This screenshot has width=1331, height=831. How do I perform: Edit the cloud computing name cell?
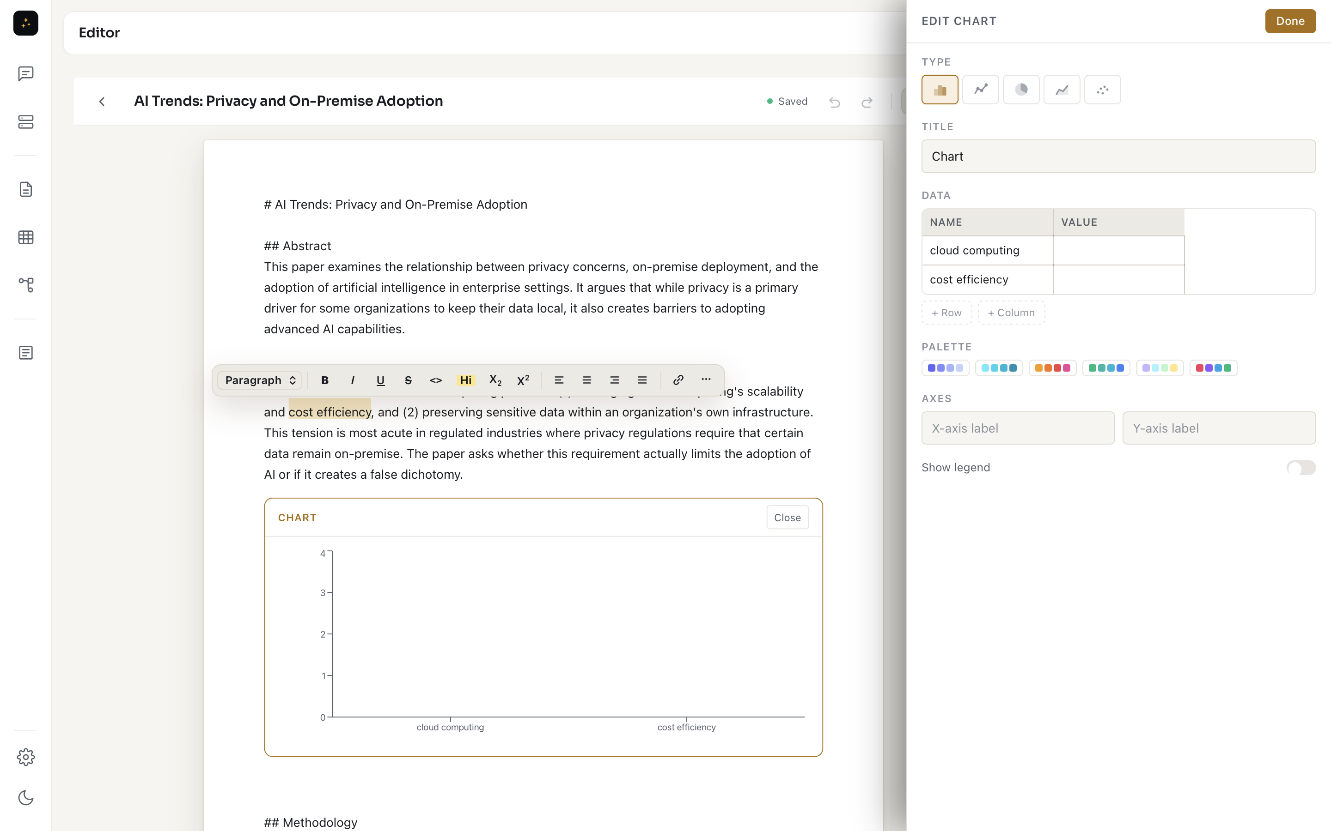(x=987, y=251)
